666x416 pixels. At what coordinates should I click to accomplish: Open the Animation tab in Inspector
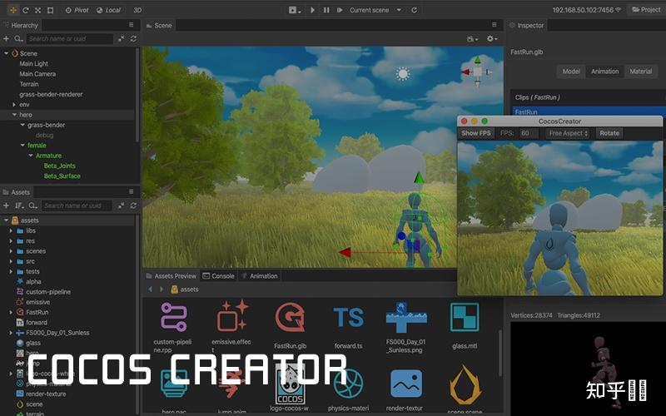tap(605, 72)
